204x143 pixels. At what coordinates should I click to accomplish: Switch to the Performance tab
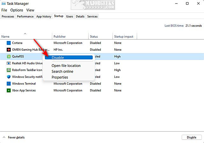(x=25, y=17)
